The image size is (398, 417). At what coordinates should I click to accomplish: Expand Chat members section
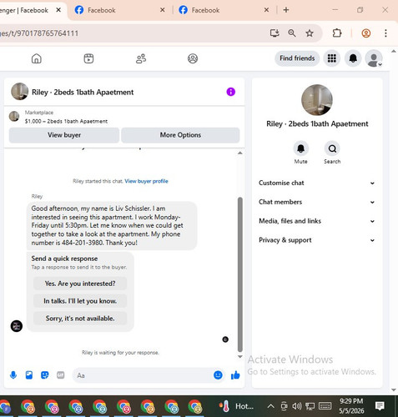click(317, 202)
